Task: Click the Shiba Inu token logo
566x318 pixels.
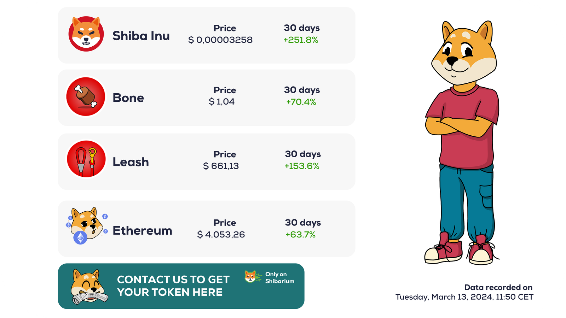Action: (86, 34)
